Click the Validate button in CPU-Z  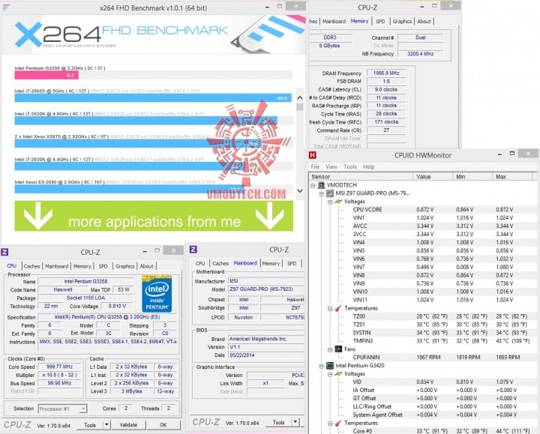click(128, 425)
